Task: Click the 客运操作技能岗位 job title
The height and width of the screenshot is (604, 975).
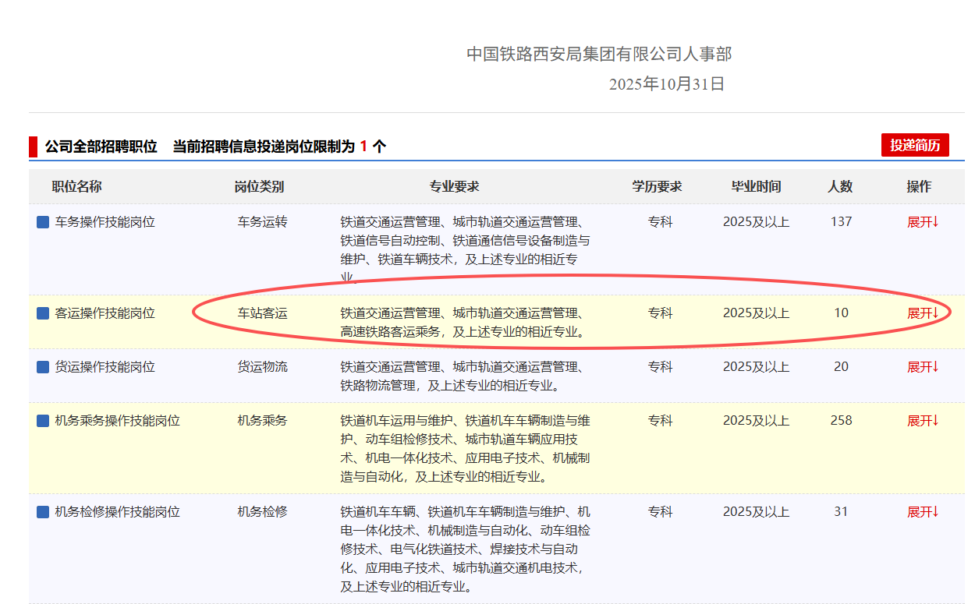Action: pyautogui.click(x=105, y=313)
